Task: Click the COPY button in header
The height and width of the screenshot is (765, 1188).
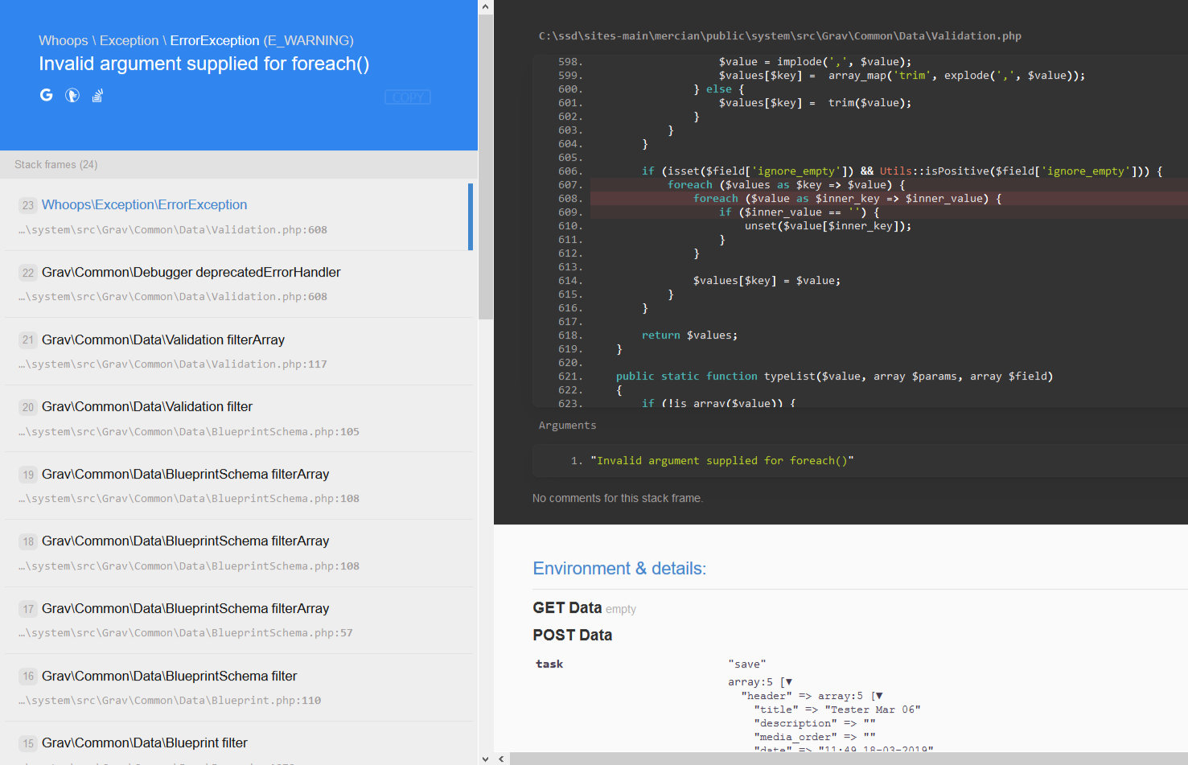Action: (408, 97)
